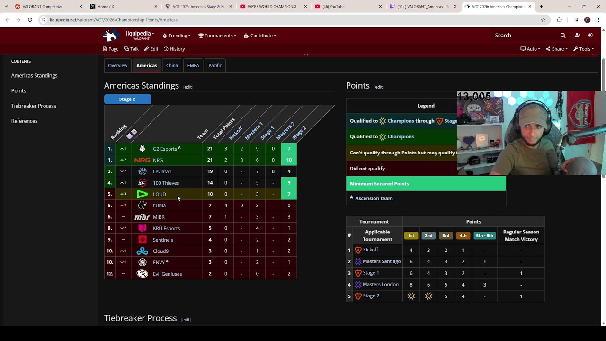Image resolution: width=606 pixels, height=341 pixels.
Task: Go back using the browser back arrow
Action: tap(7, 20)
